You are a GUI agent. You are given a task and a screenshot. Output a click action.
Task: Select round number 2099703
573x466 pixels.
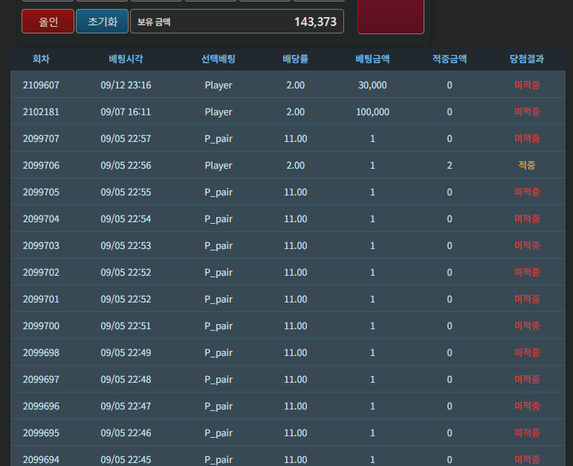[x=41, y=245]
